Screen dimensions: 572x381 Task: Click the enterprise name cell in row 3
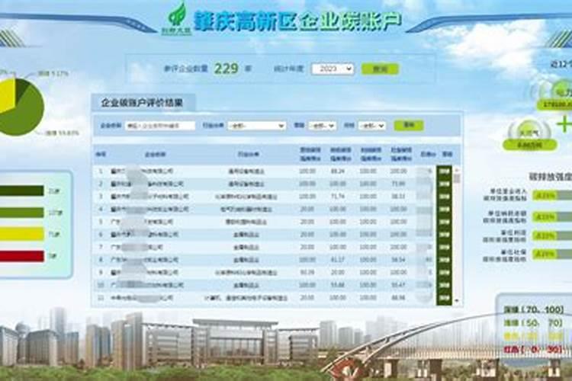149,197
